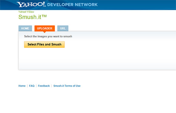Select the orange UPLOADER tab
The height and width of the screenshot is (113, 176).
click(45, 28)
